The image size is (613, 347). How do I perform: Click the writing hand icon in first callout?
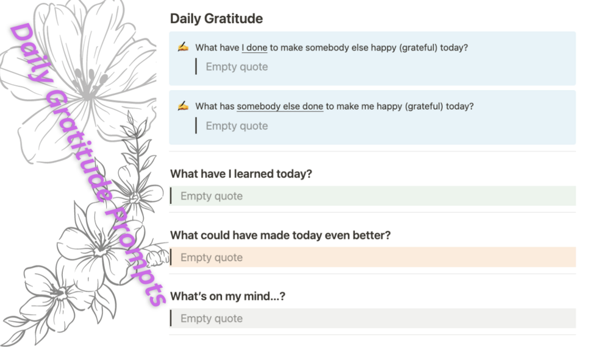(x=182, y=47)
